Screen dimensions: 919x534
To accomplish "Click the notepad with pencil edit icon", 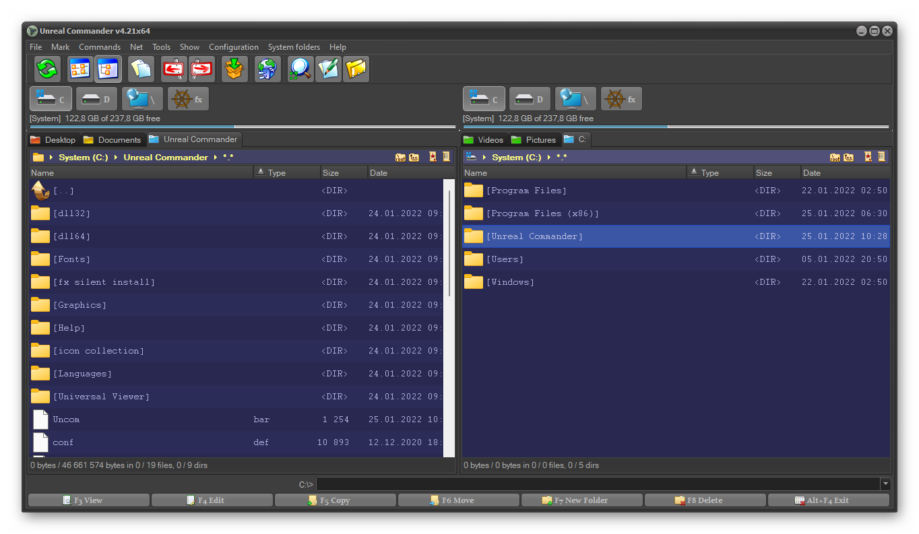I will tap(328, 69).
